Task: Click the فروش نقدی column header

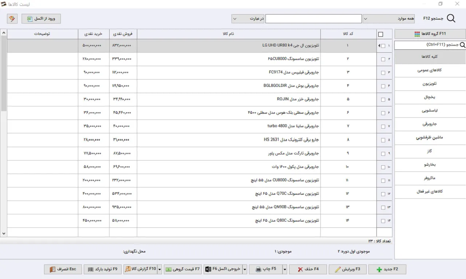Action: pyautogui.click(x=123, y=34)
